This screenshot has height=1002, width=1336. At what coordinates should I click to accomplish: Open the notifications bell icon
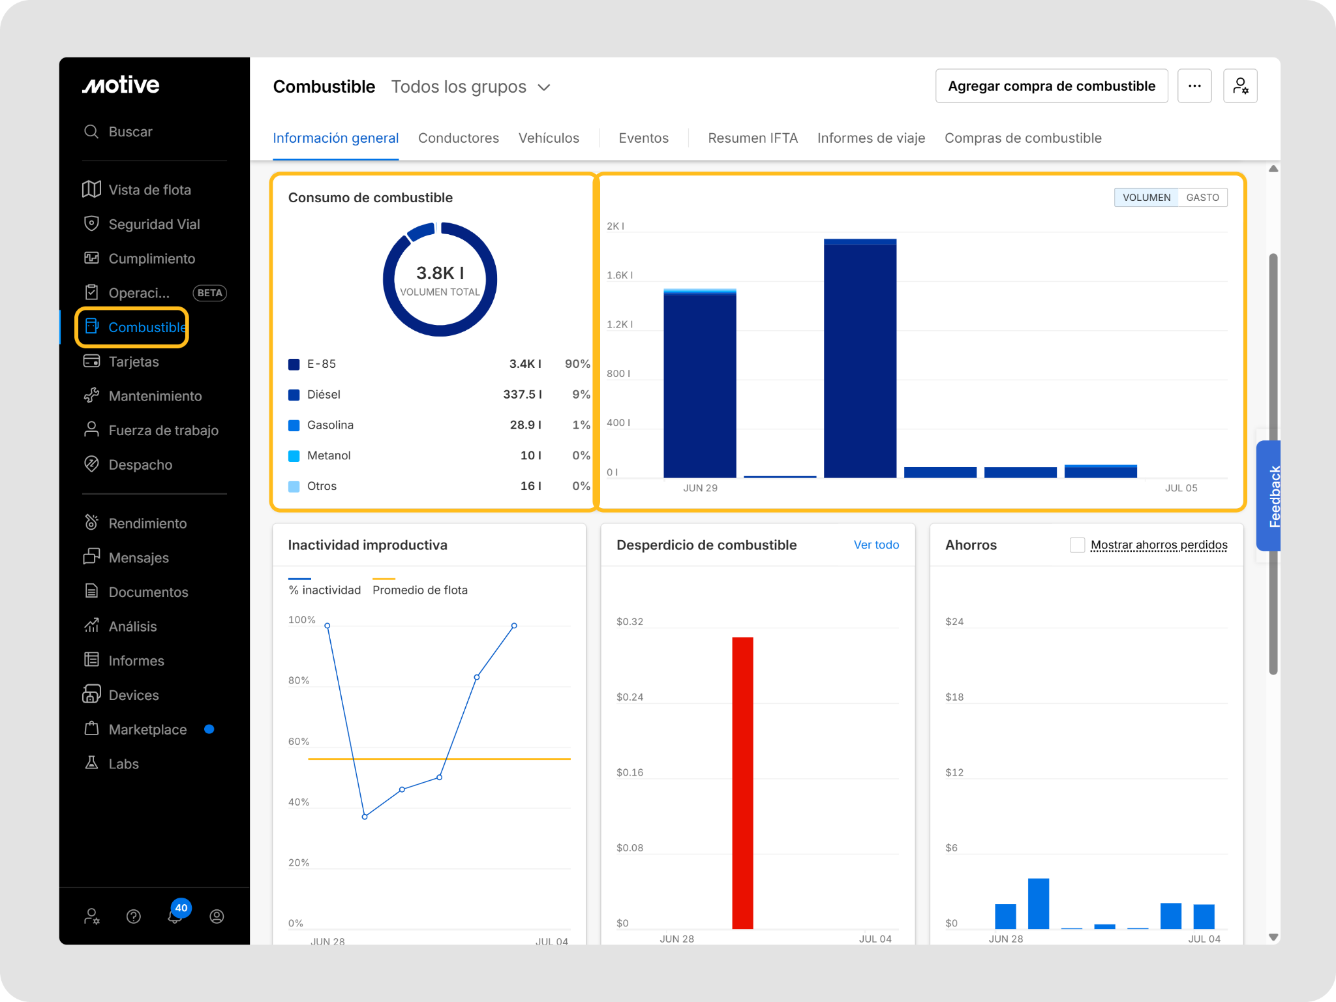coord(175,916)
